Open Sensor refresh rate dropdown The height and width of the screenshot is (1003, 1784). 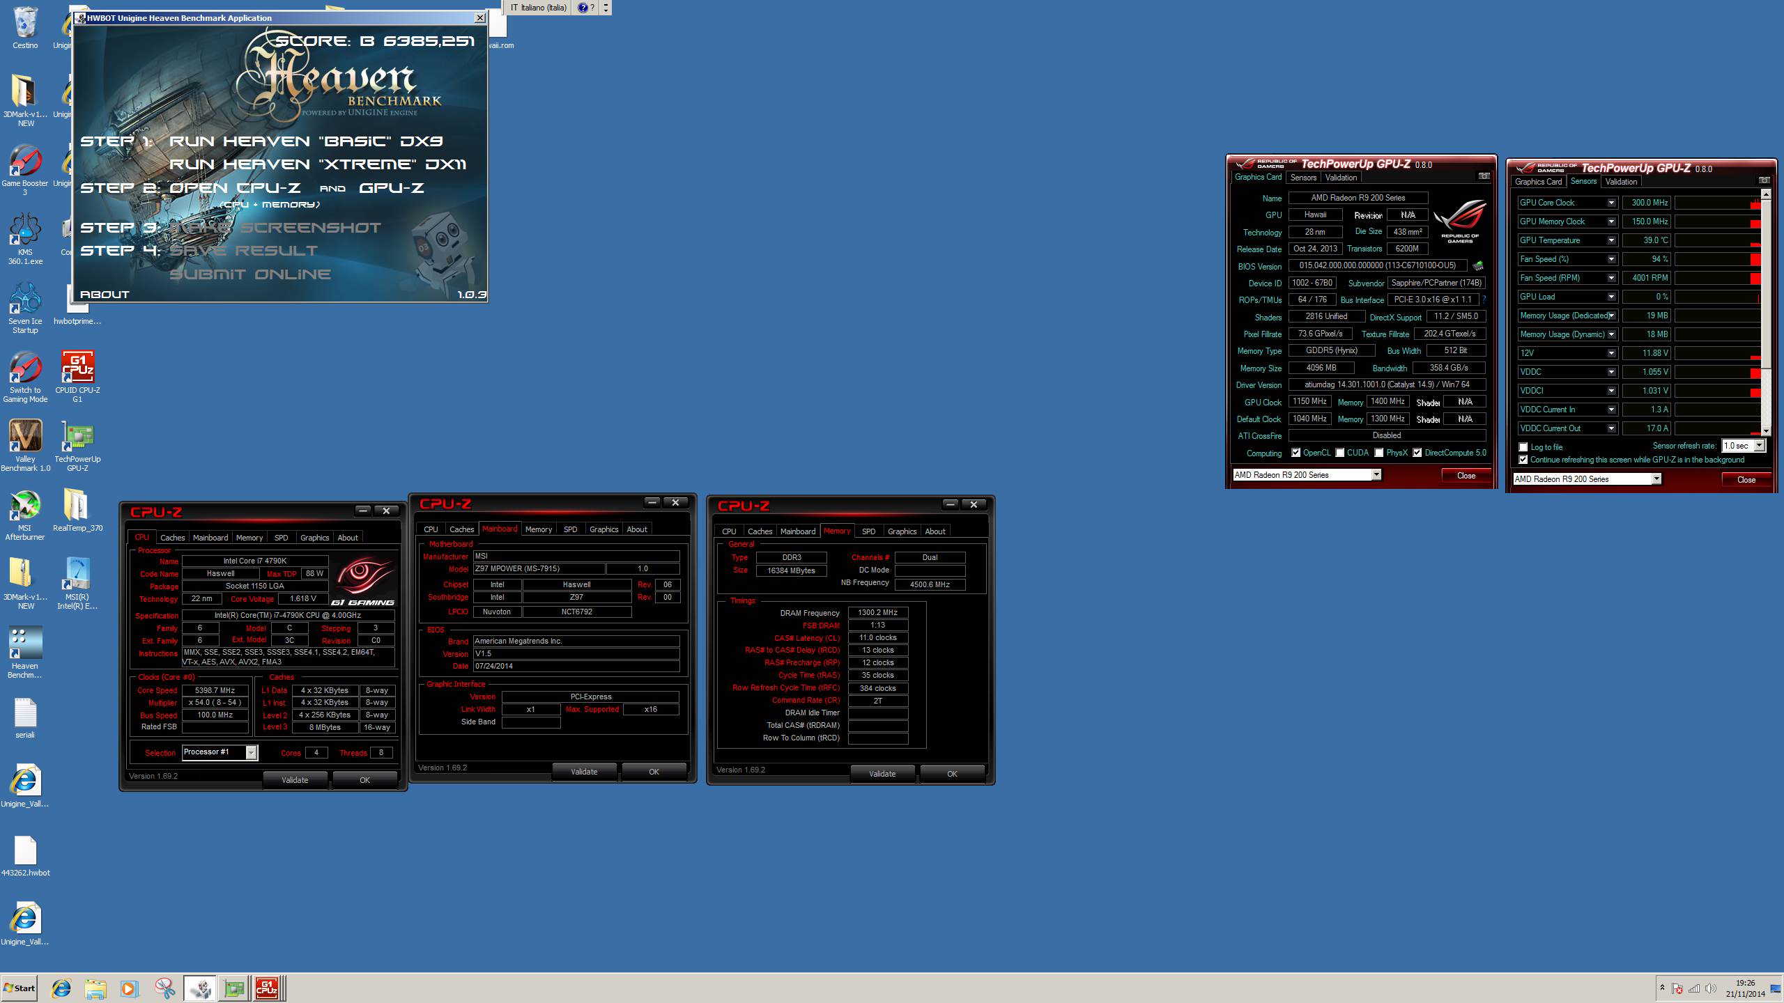(x=1759, y=446)
